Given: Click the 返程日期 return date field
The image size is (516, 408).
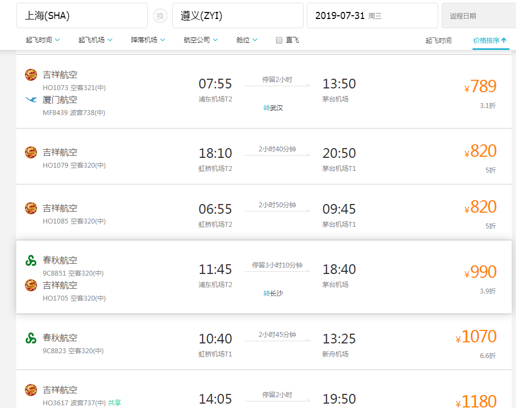Looking at the screenshot, I should point(479,16).
